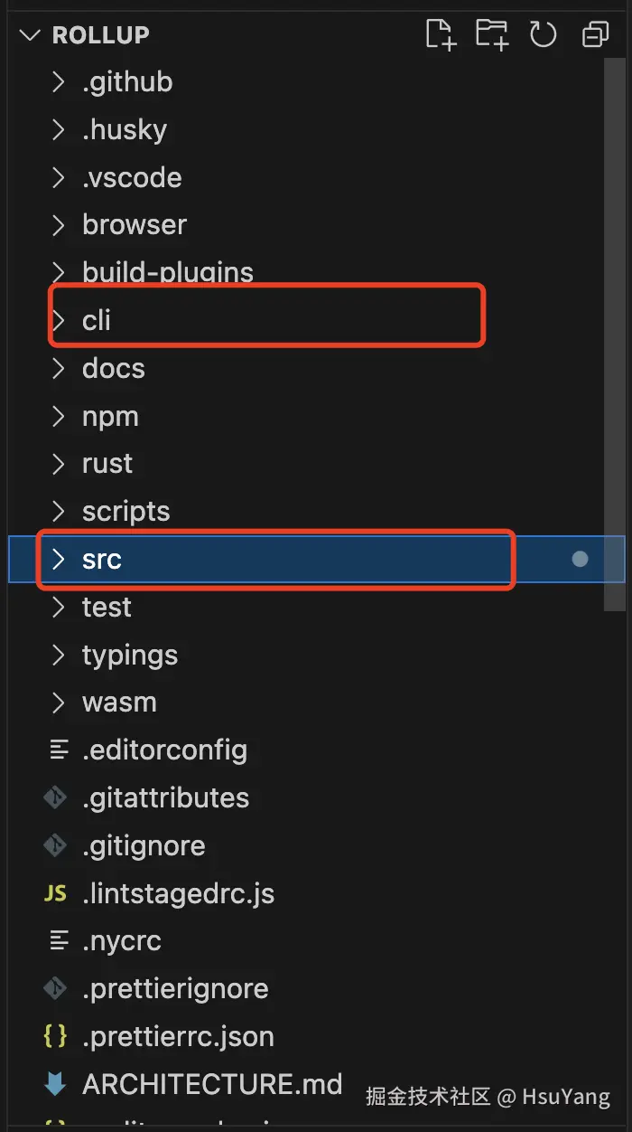Collapse all folders in Explorer
Image resolution: width=632 pixels, height=1132 pixels.
(x=595, y=34)
